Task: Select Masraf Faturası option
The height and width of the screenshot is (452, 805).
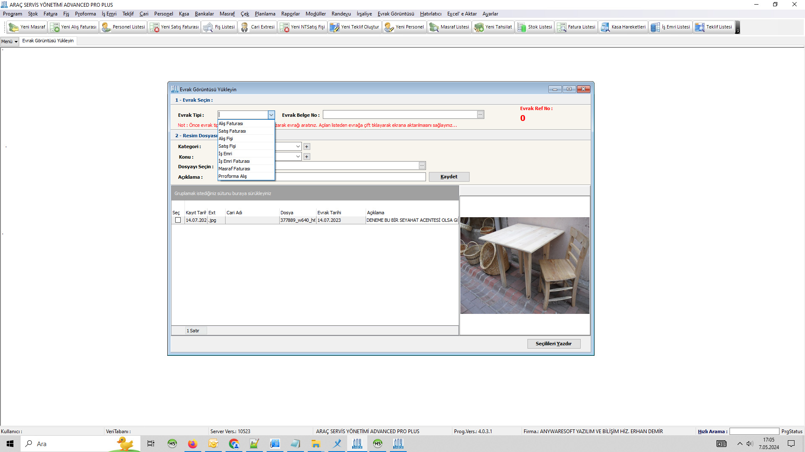Action: (x=246, y=169)
